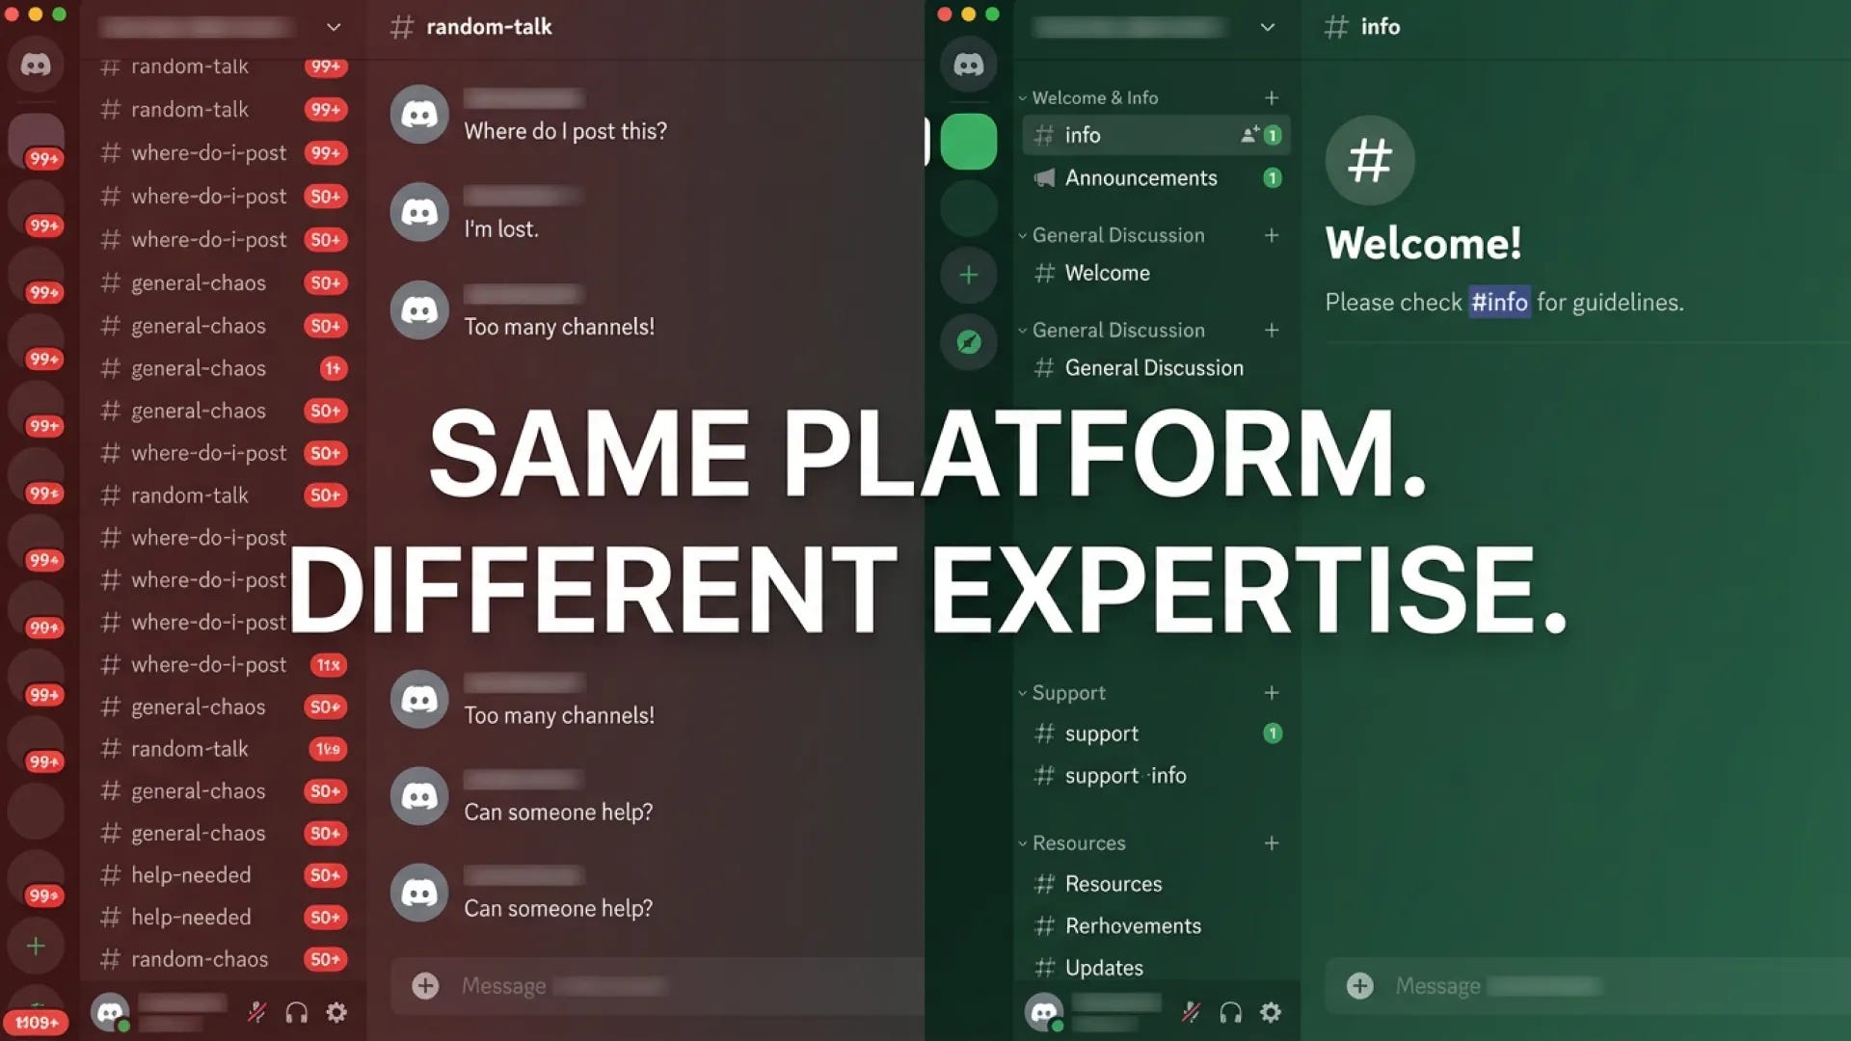Open Explore Discoverable Servers compass icon
Viewport: 1851px width, 1041px height.
click(968, 342)
